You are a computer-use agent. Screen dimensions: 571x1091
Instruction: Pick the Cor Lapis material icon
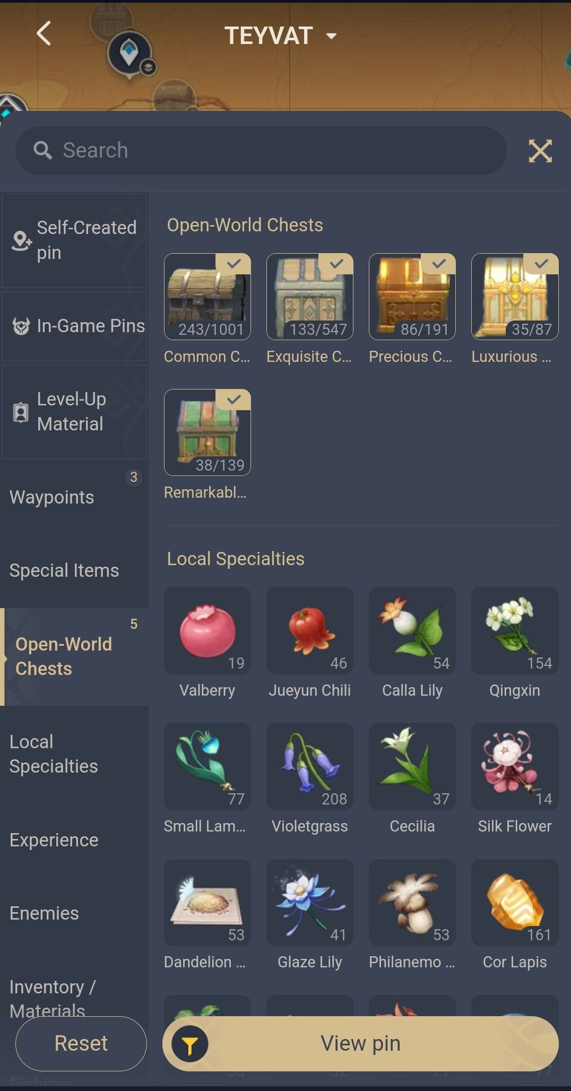515,902
